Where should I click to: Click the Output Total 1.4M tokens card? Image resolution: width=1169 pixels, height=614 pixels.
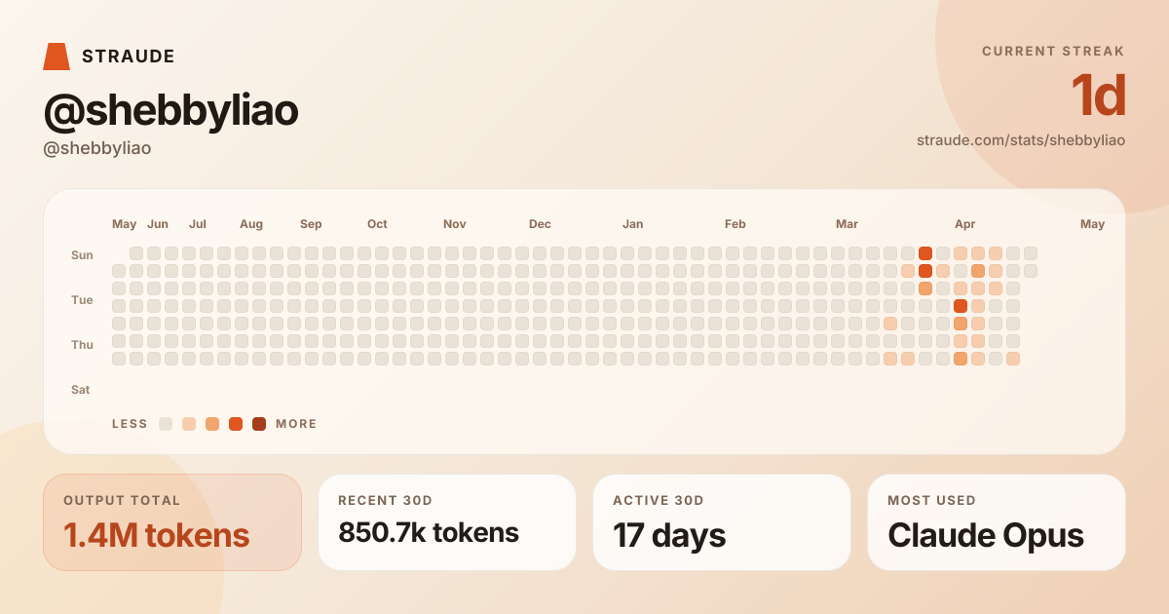pos(172,522)
